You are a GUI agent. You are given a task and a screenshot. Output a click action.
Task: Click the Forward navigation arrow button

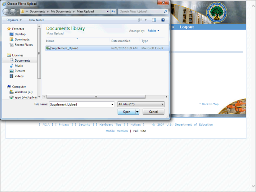click(13, 12)
